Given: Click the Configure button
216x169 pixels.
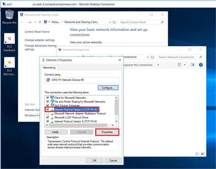Looking at the screenshot, I should (108, 88).
